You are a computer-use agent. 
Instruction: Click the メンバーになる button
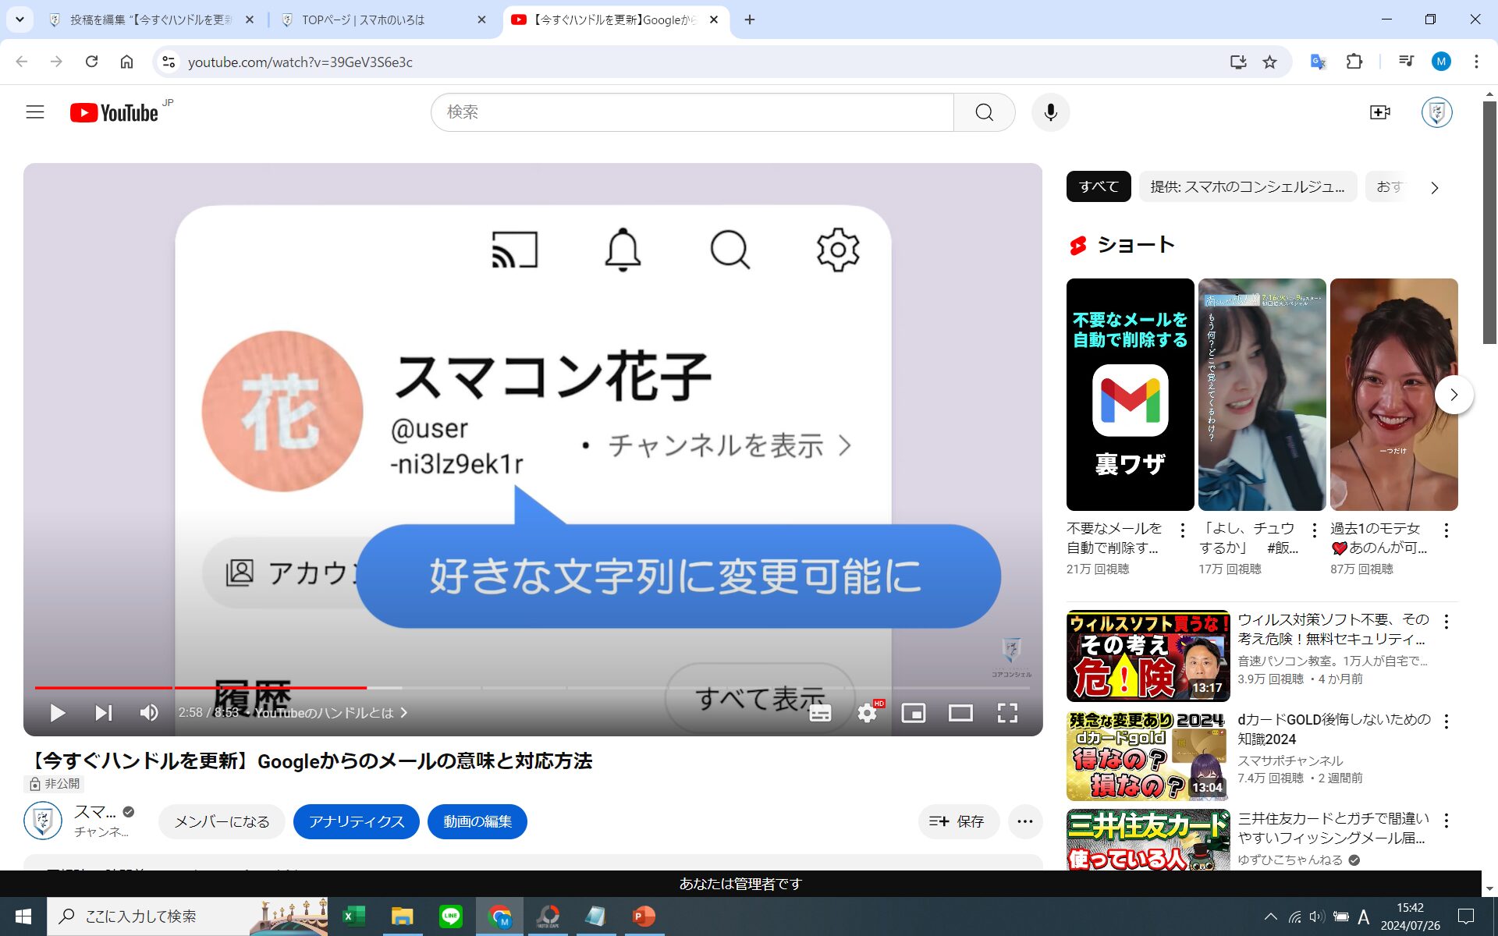(x=222, y=821)
